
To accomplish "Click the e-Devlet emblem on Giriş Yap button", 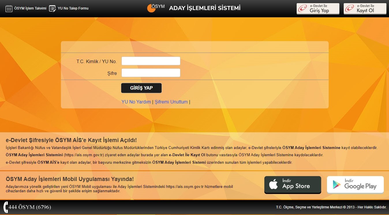I will point(303,9).
